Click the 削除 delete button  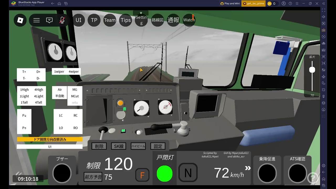click(x=99, y=146)
